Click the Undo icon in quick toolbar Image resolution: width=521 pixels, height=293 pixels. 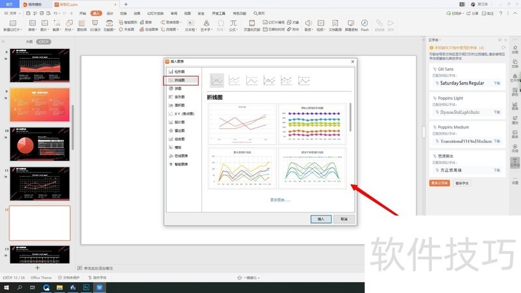click(55, 13)
